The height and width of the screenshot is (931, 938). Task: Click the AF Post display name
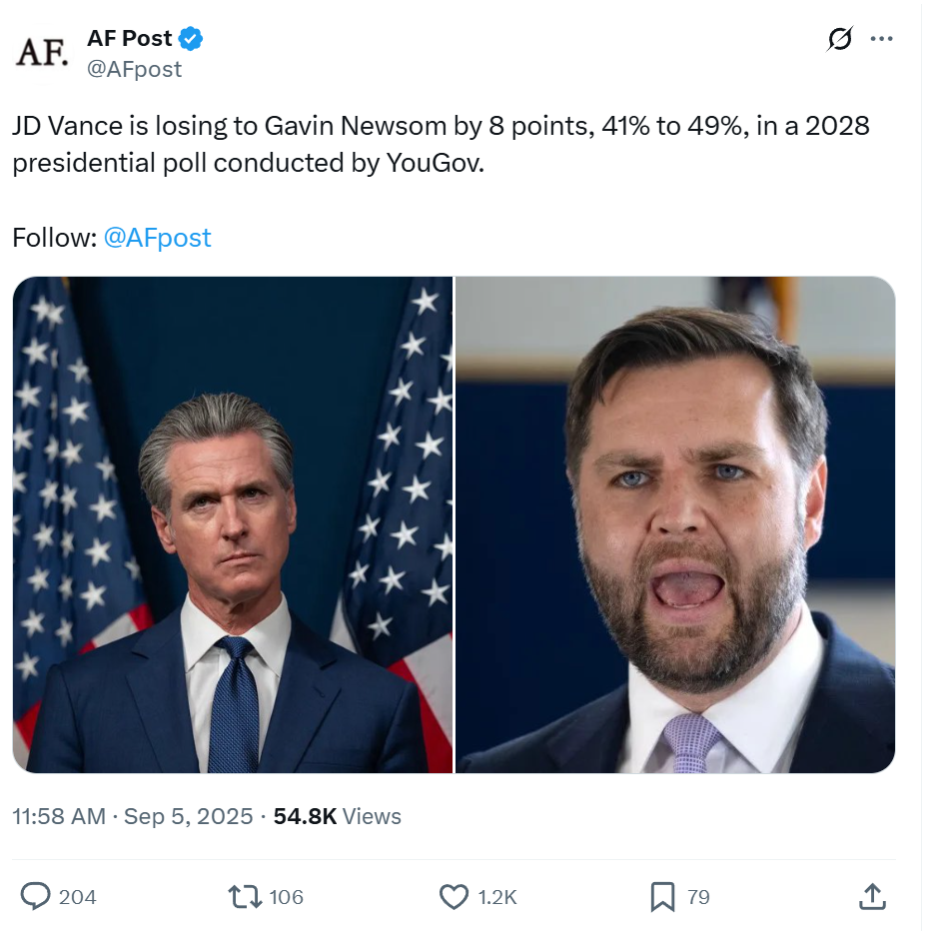(130, 38)
